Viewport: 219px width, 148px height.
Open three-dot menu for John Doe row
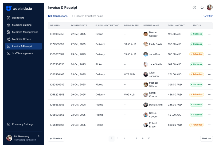[x=209, y=54]
